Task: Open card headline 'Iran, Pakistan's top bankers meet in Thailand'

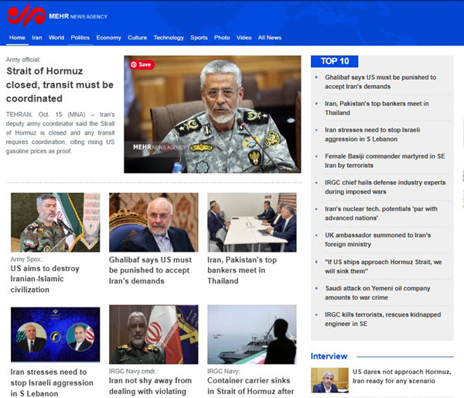Action: click(x=242, y=270)
